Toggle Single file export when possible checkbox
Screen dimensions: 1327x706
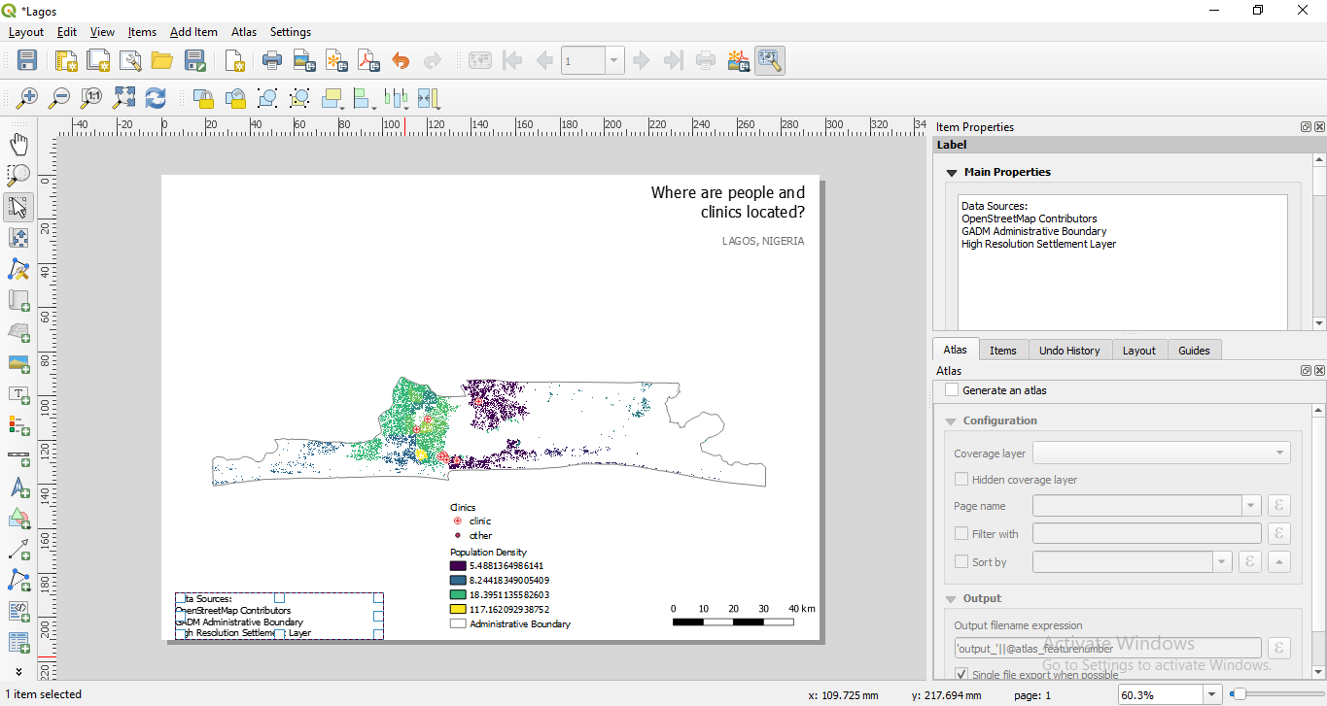point(961,674)
